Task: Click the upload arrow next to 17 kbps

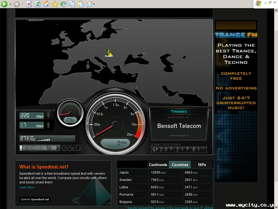Action: 48,125
